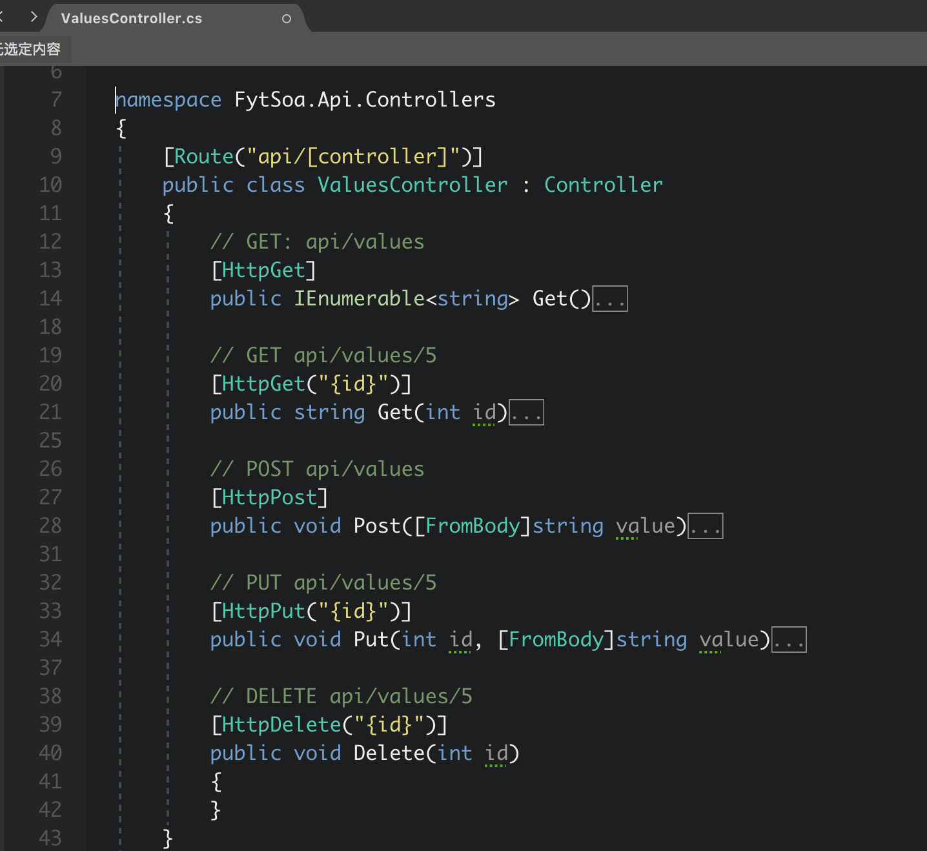Click the Route attribute name
Screen dimensions: 927x851
[x=204, y=157]
